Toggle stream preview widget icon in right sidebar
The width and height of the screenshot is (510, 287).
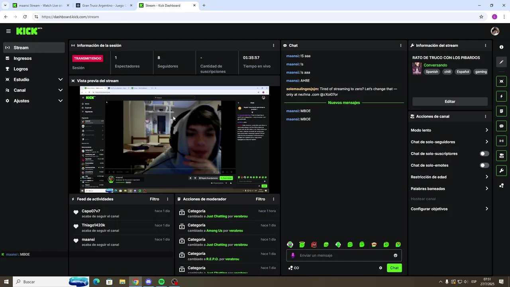click(501, 81)
